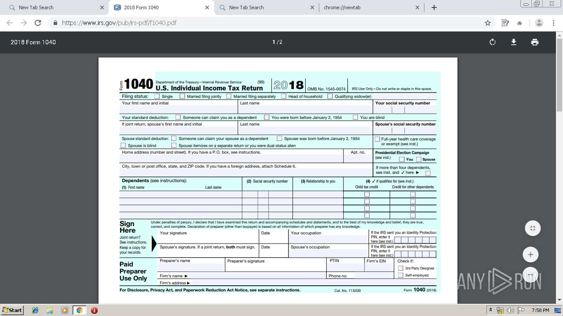Open the volume control in the tray
Image resolution: width=563 pixels, height=316 pixels.
pyautogui.click(x=511, y=310)
